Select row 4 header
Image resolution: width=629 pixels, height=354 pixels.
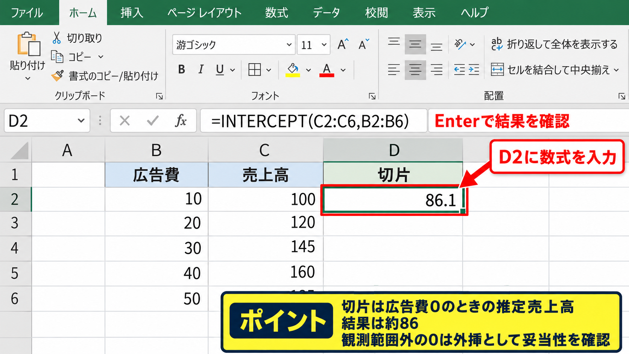pos(15,248)
